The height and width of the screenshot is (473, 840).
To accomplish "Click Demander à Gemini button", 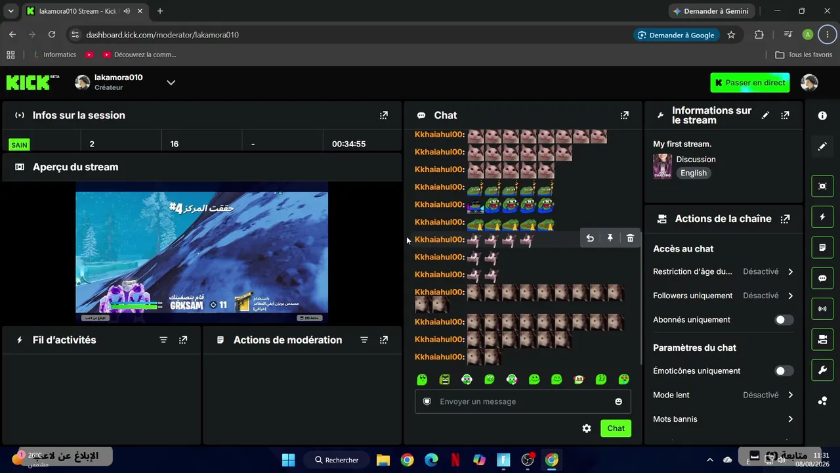I will point(712,11).
